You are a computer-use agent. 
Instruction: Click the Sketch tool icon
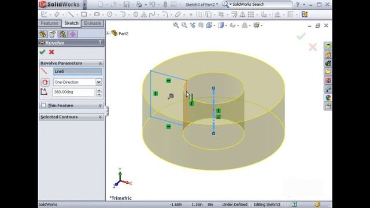coord(44,14)
